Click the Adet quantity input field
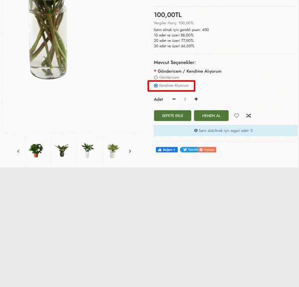Image resolution: width=299 pixels, height=287 pixels. tap(185, 99)
